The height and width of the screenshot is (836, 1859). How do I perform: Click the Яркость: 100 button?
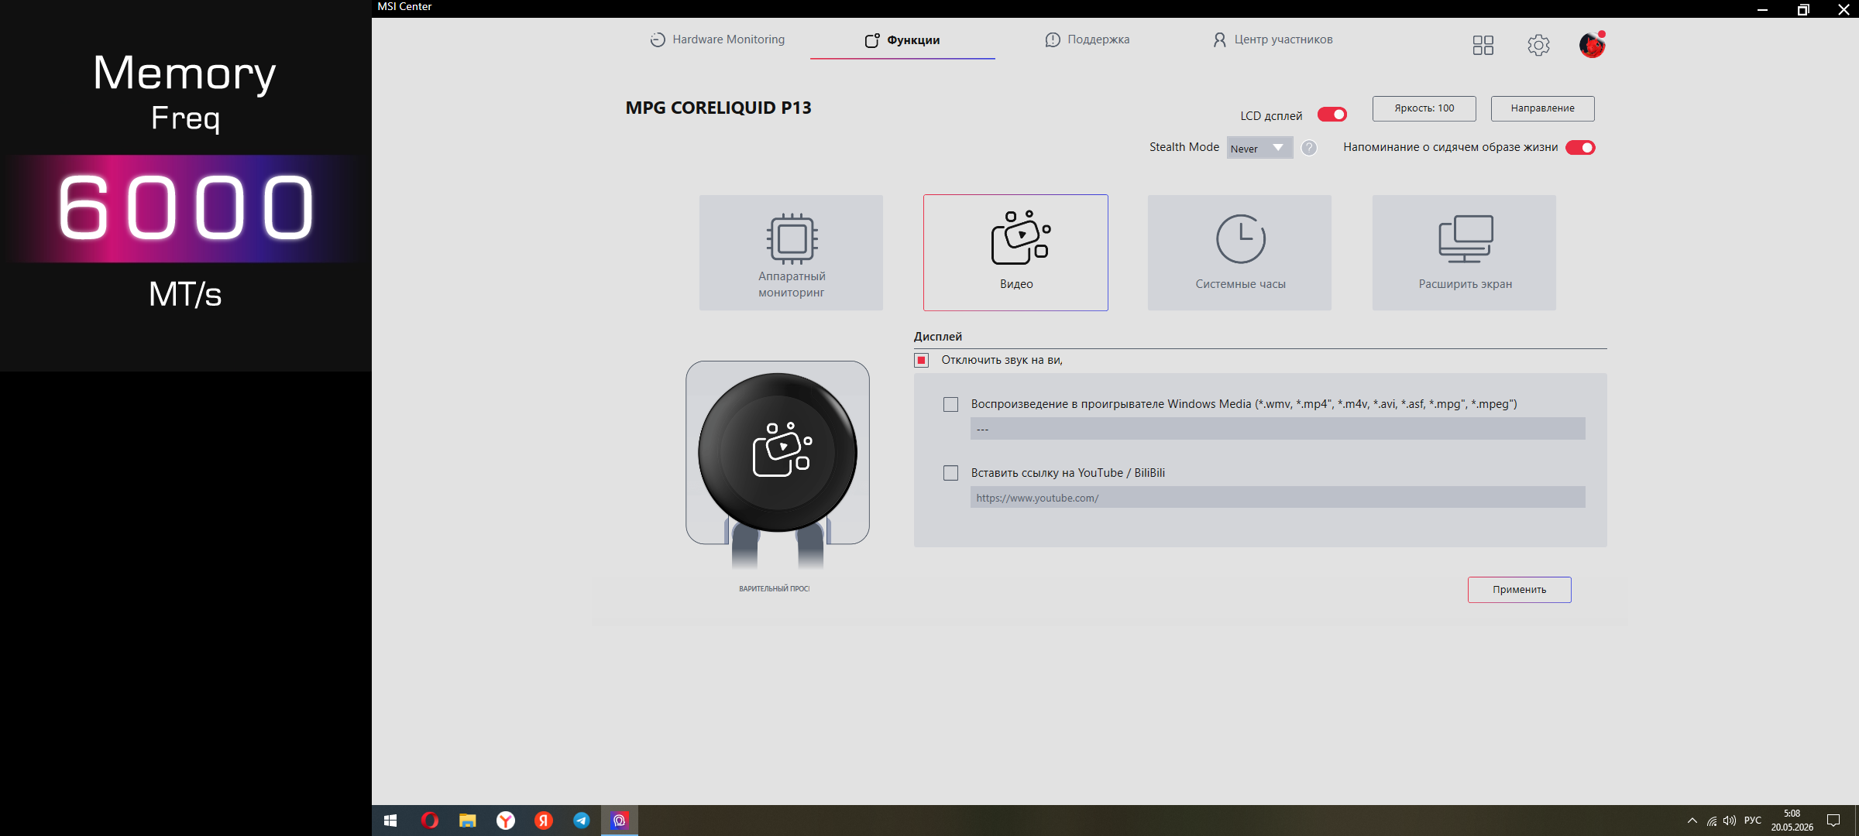click(x=1424, y=108)
